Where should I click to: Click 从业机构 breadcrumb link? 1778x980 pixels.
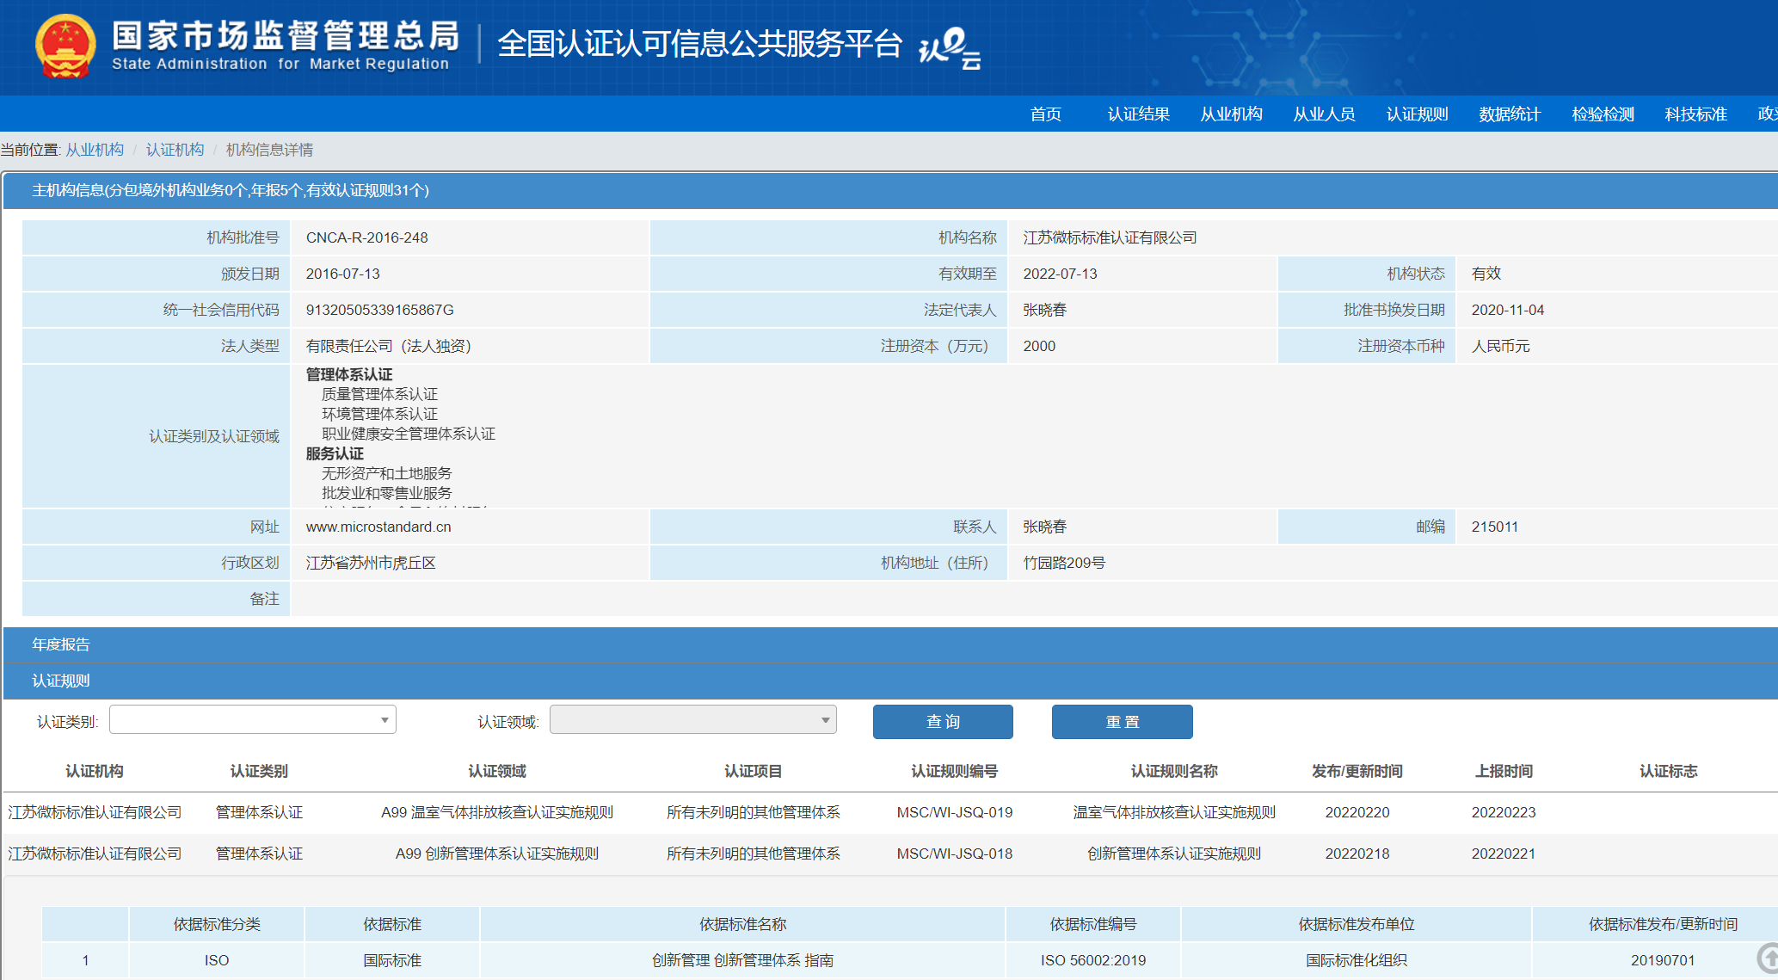click(95, 150)
